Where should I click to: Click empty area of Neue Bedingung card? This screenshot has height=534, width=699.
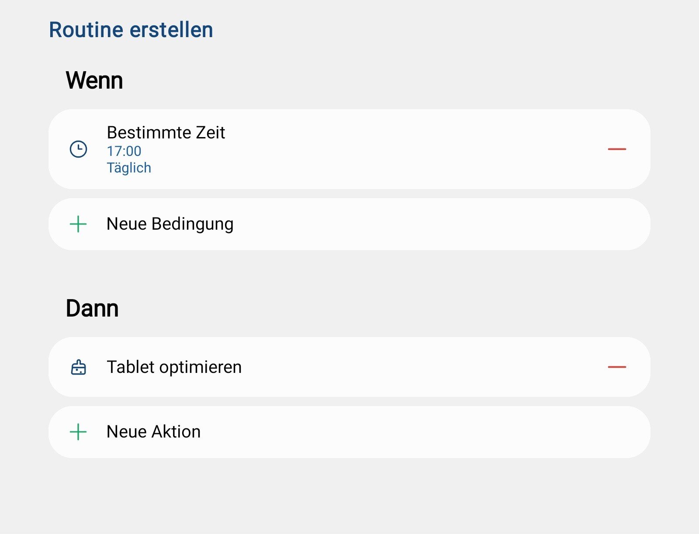(x=415, y=224)
